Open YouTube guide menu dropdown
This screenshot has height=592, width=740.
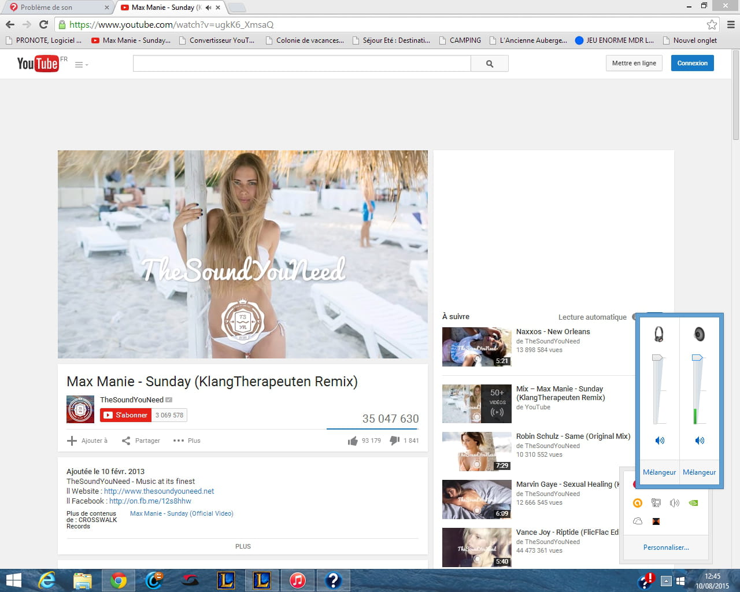click(81, 65)
